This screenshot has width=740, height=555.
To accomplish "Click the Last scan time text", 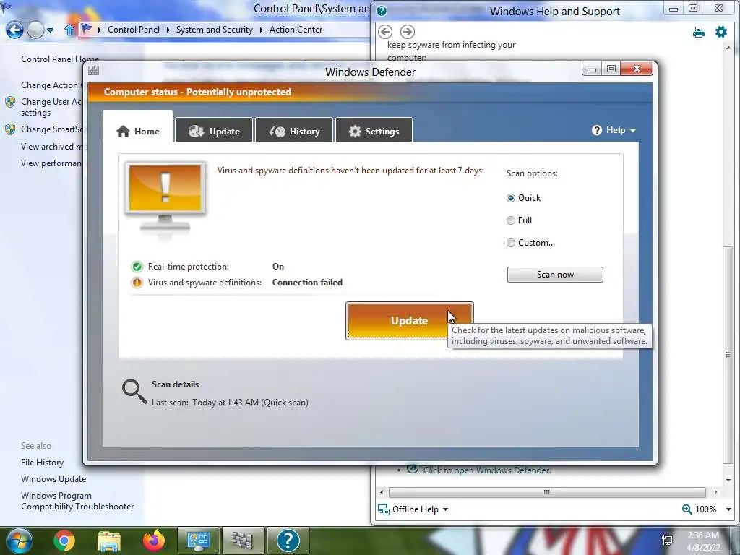I will [230, 403].
